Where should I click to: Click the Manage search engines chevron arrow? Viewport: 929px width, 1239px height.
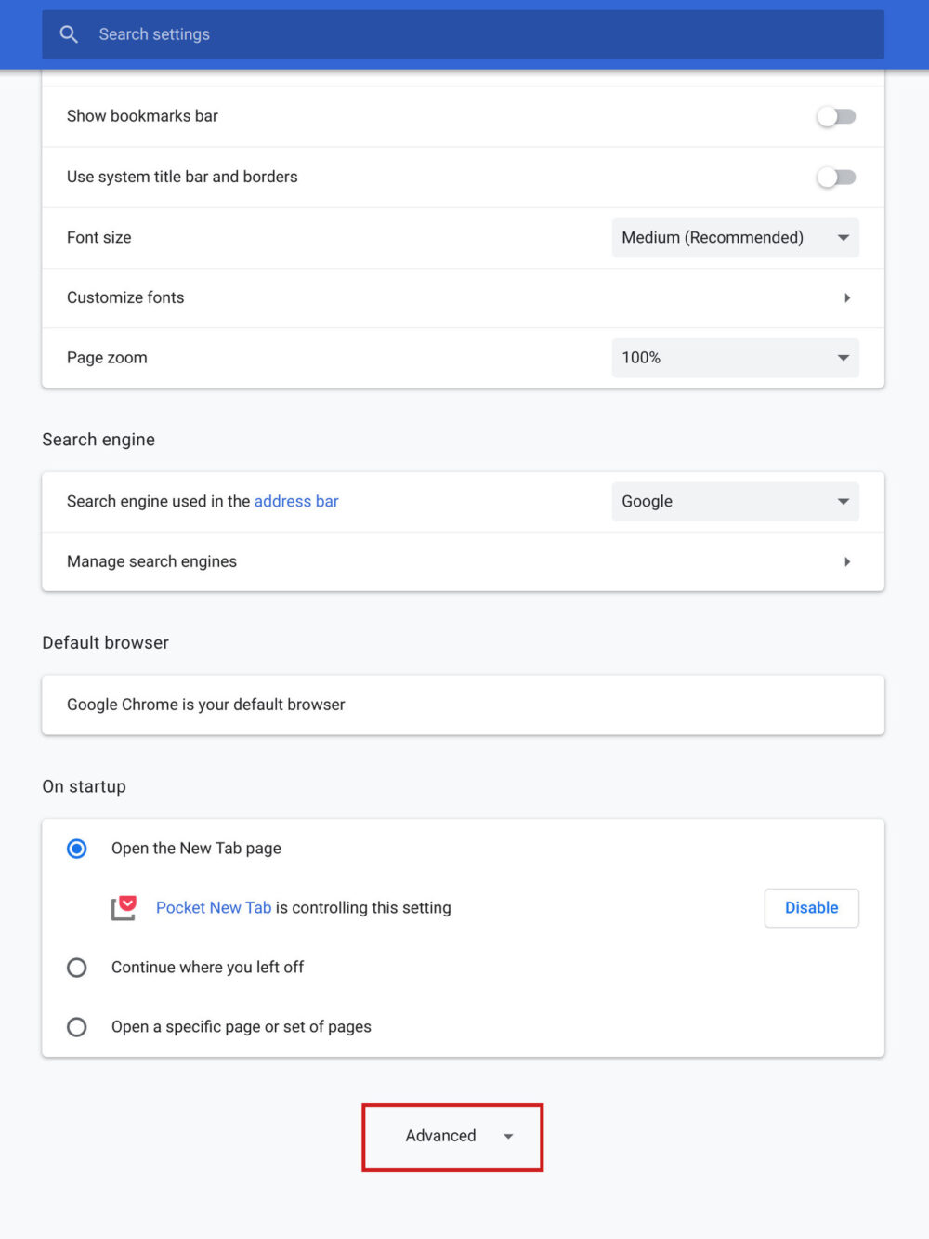(x=846, y=561)
